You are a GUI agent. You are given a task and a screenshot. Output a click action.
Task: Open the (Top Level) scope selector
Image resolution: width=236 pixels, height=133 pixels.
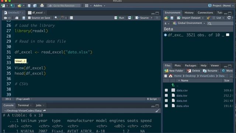24,99
